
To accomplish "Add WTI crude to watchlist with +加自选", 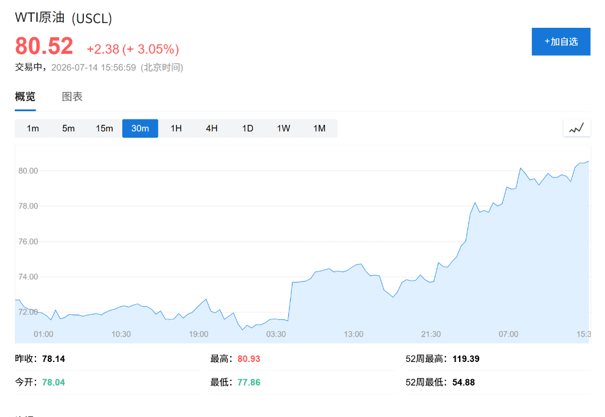I will click(561, 41).
